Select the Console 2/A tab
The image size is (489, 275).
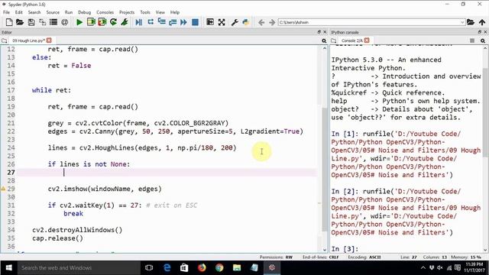click(351, 40)
